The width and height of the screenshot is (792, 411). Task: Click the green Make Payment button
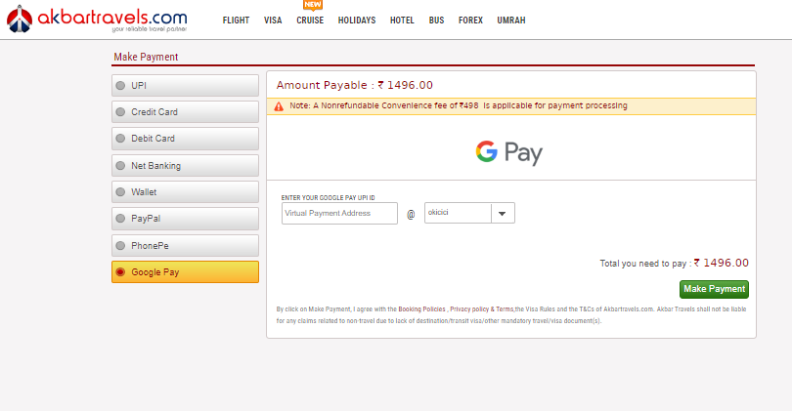coord(714,289)
